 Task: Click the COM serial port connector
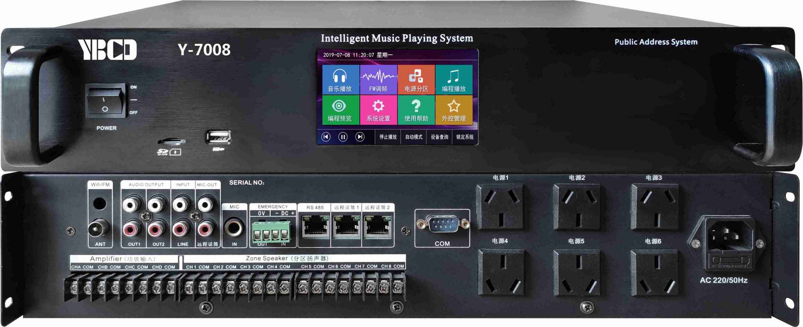point(443,224)
